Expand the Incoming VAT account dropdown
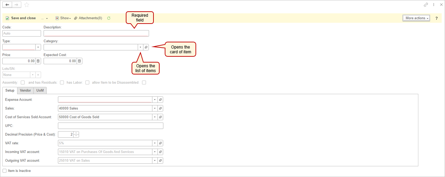Screen dimensions: 445x177 coord(154,152)
